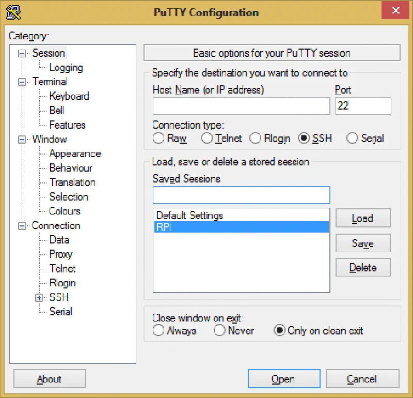Switch connection type to Serial
The height and width of the screenshot is (398, 413).
[352, 139]
